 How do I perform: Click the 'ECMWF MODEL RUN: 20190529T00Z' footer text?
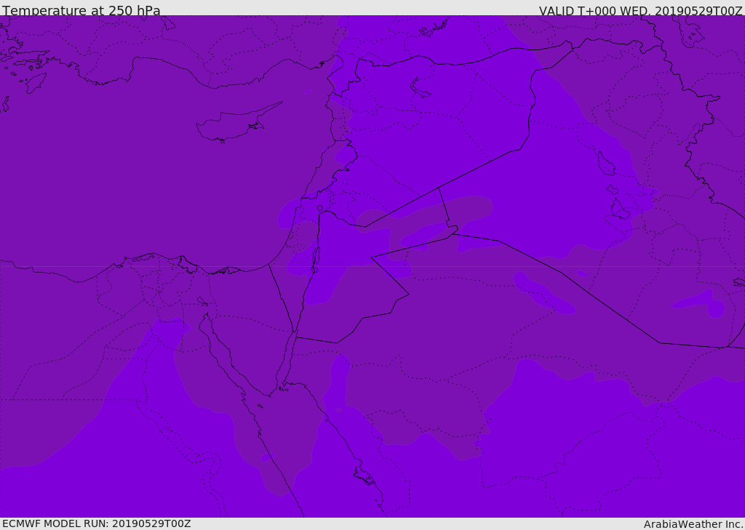tap(97, 523)
